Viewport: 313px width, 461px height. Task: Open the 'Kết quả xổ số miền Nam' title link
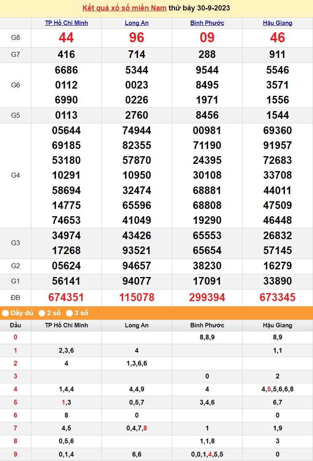point(124,8)
